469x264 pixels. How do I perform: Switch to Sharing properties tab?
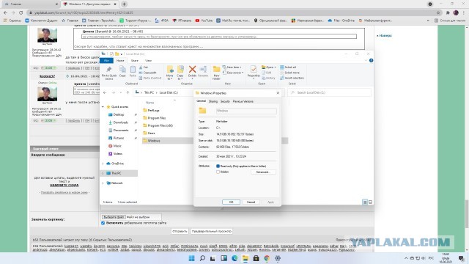tap(213, 101)
